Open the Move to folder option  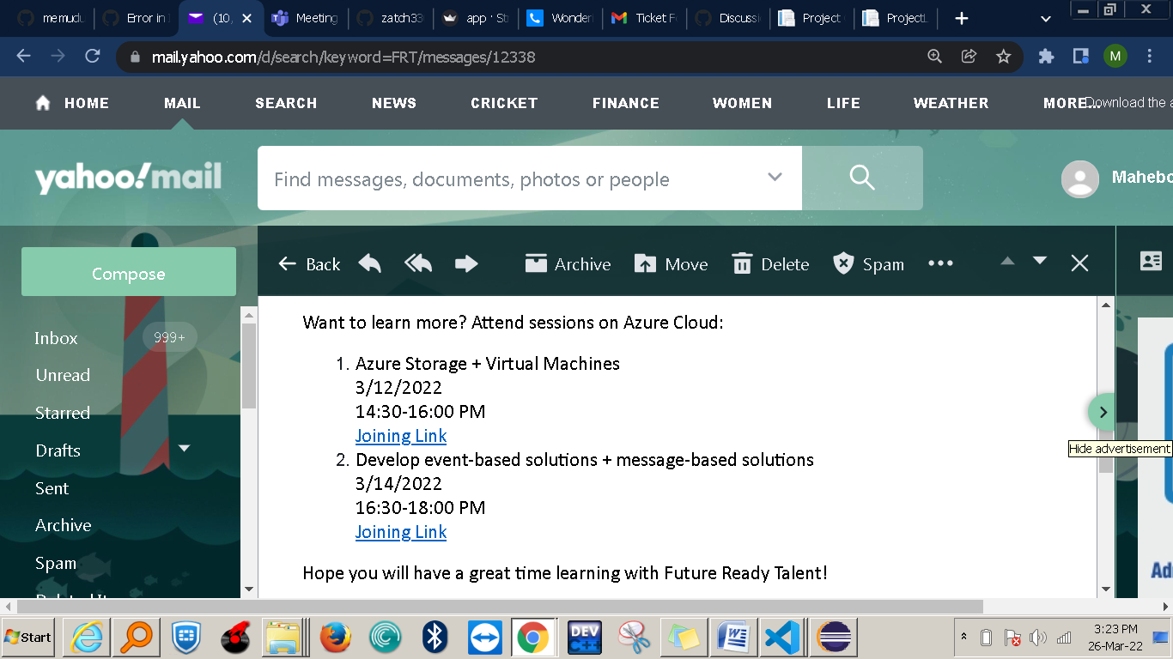[x=671, y=264]
